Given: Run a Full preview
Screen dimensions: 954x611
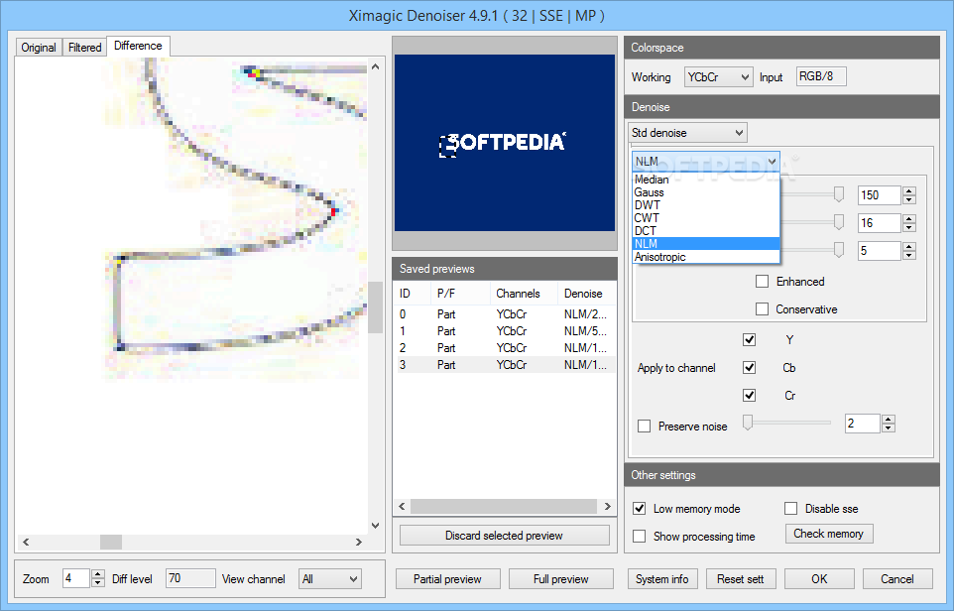Looking at the screenshot, I should pos(561,579).
